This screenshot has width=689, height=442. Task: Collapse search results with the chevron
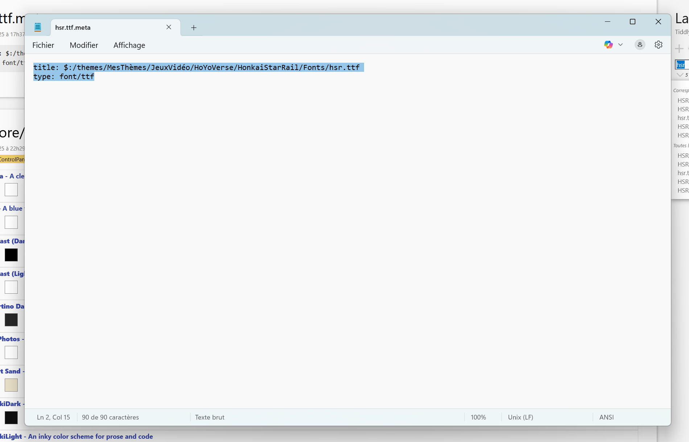(680, 75)
